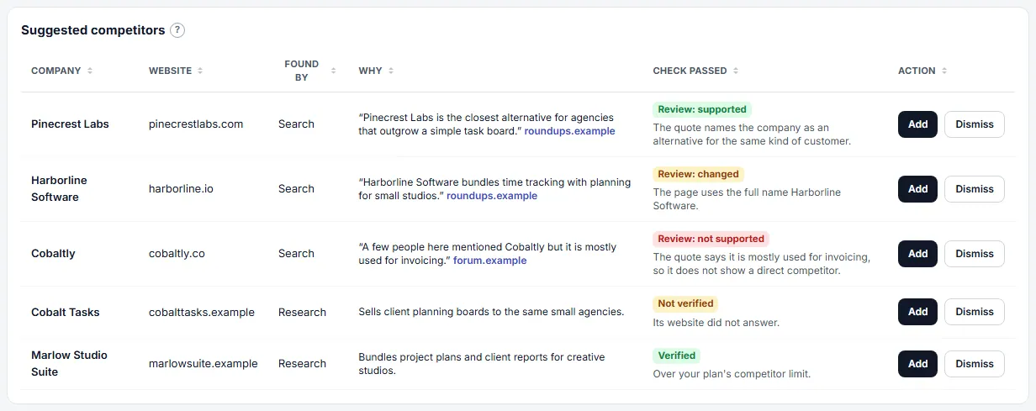The width and height of the screenshot is (1036, 411).
Task: Click the Website column header
Action: [x=170, y=71]
